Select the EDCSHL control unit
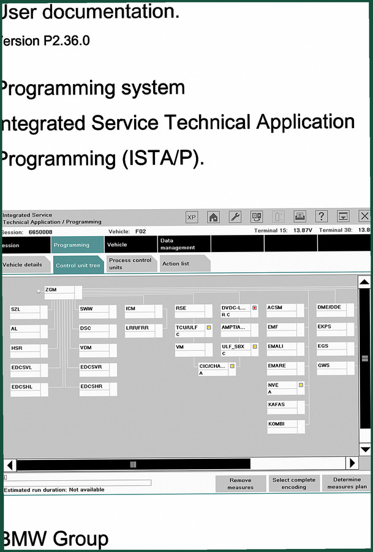This screenshot has height=552, width=373. pos(29,389)
